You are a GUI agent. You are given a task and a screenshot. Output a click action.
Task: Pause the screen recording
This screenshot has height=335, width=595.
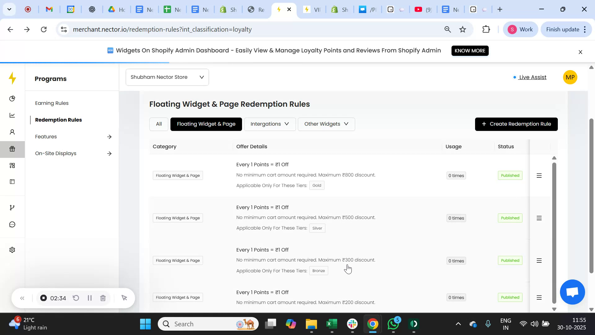(x=90, y=298)
